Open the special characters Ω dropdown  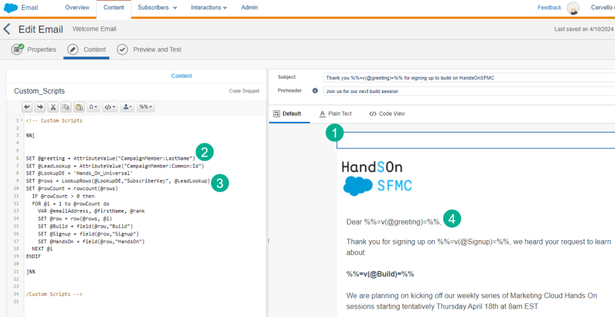click(92, 107)
